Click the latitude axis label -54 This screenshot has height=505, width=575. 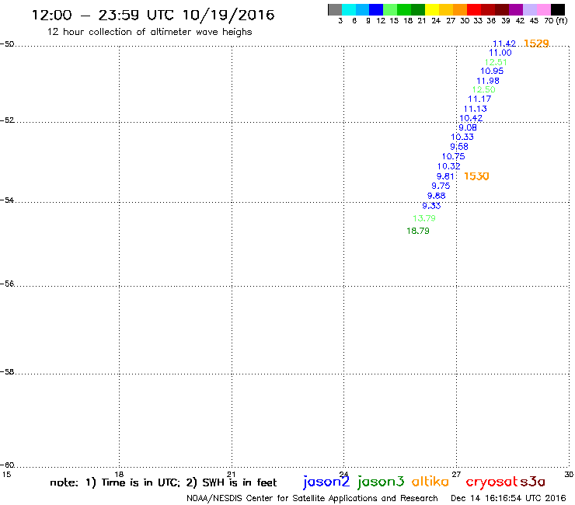[x=7, y=200]
